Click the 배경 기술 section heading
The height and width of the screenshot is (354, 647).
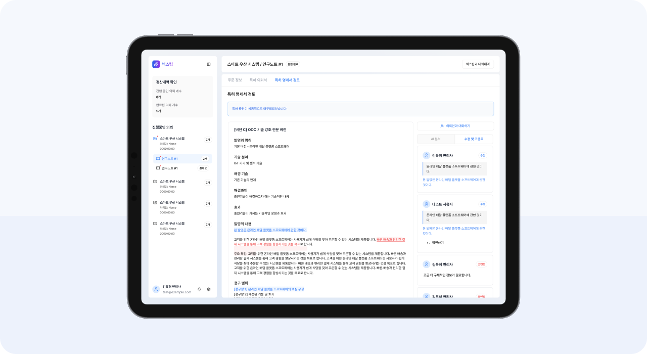241,173
